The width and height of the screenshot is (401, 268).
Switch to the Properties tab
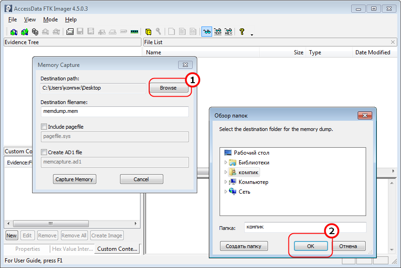(27, 249)
